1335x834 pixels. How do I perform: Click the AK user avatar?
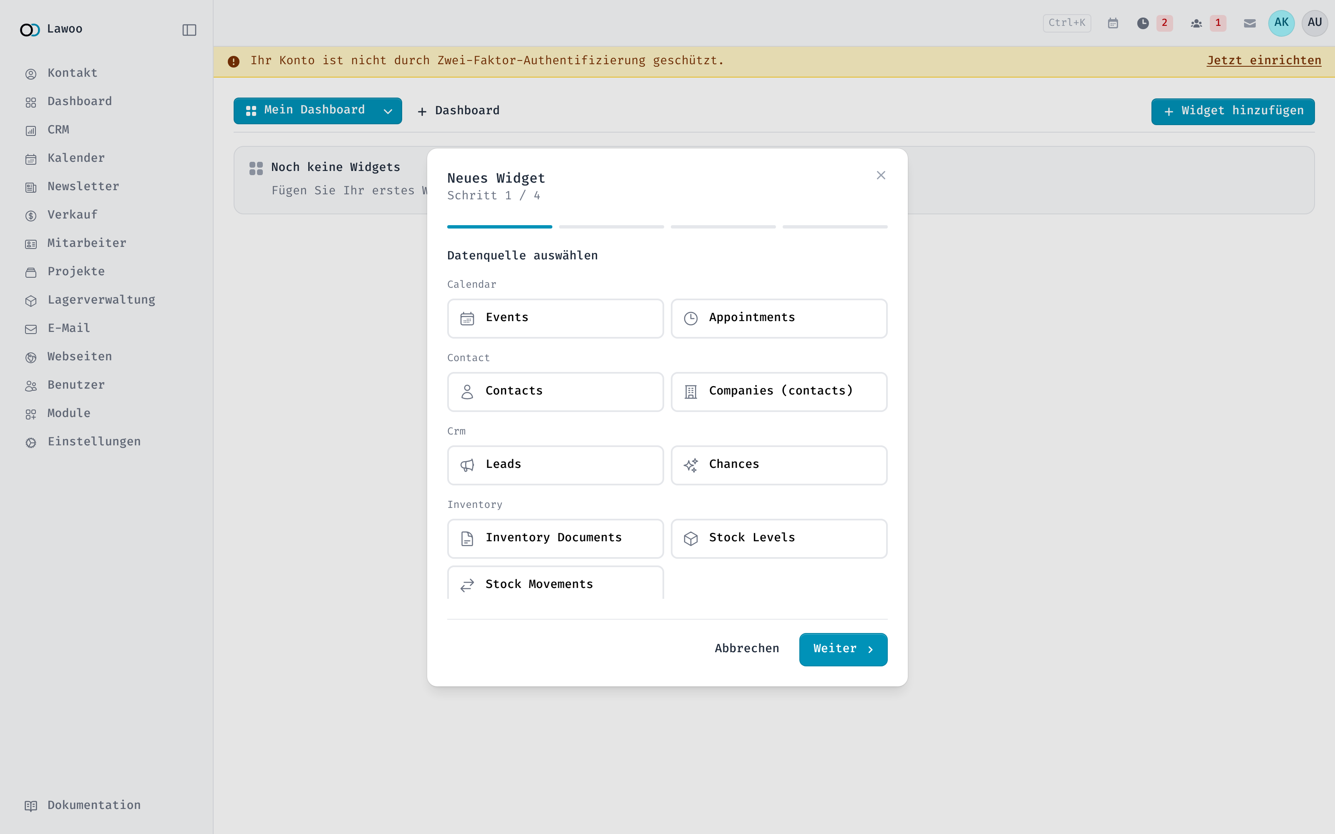pos(1282,23)
